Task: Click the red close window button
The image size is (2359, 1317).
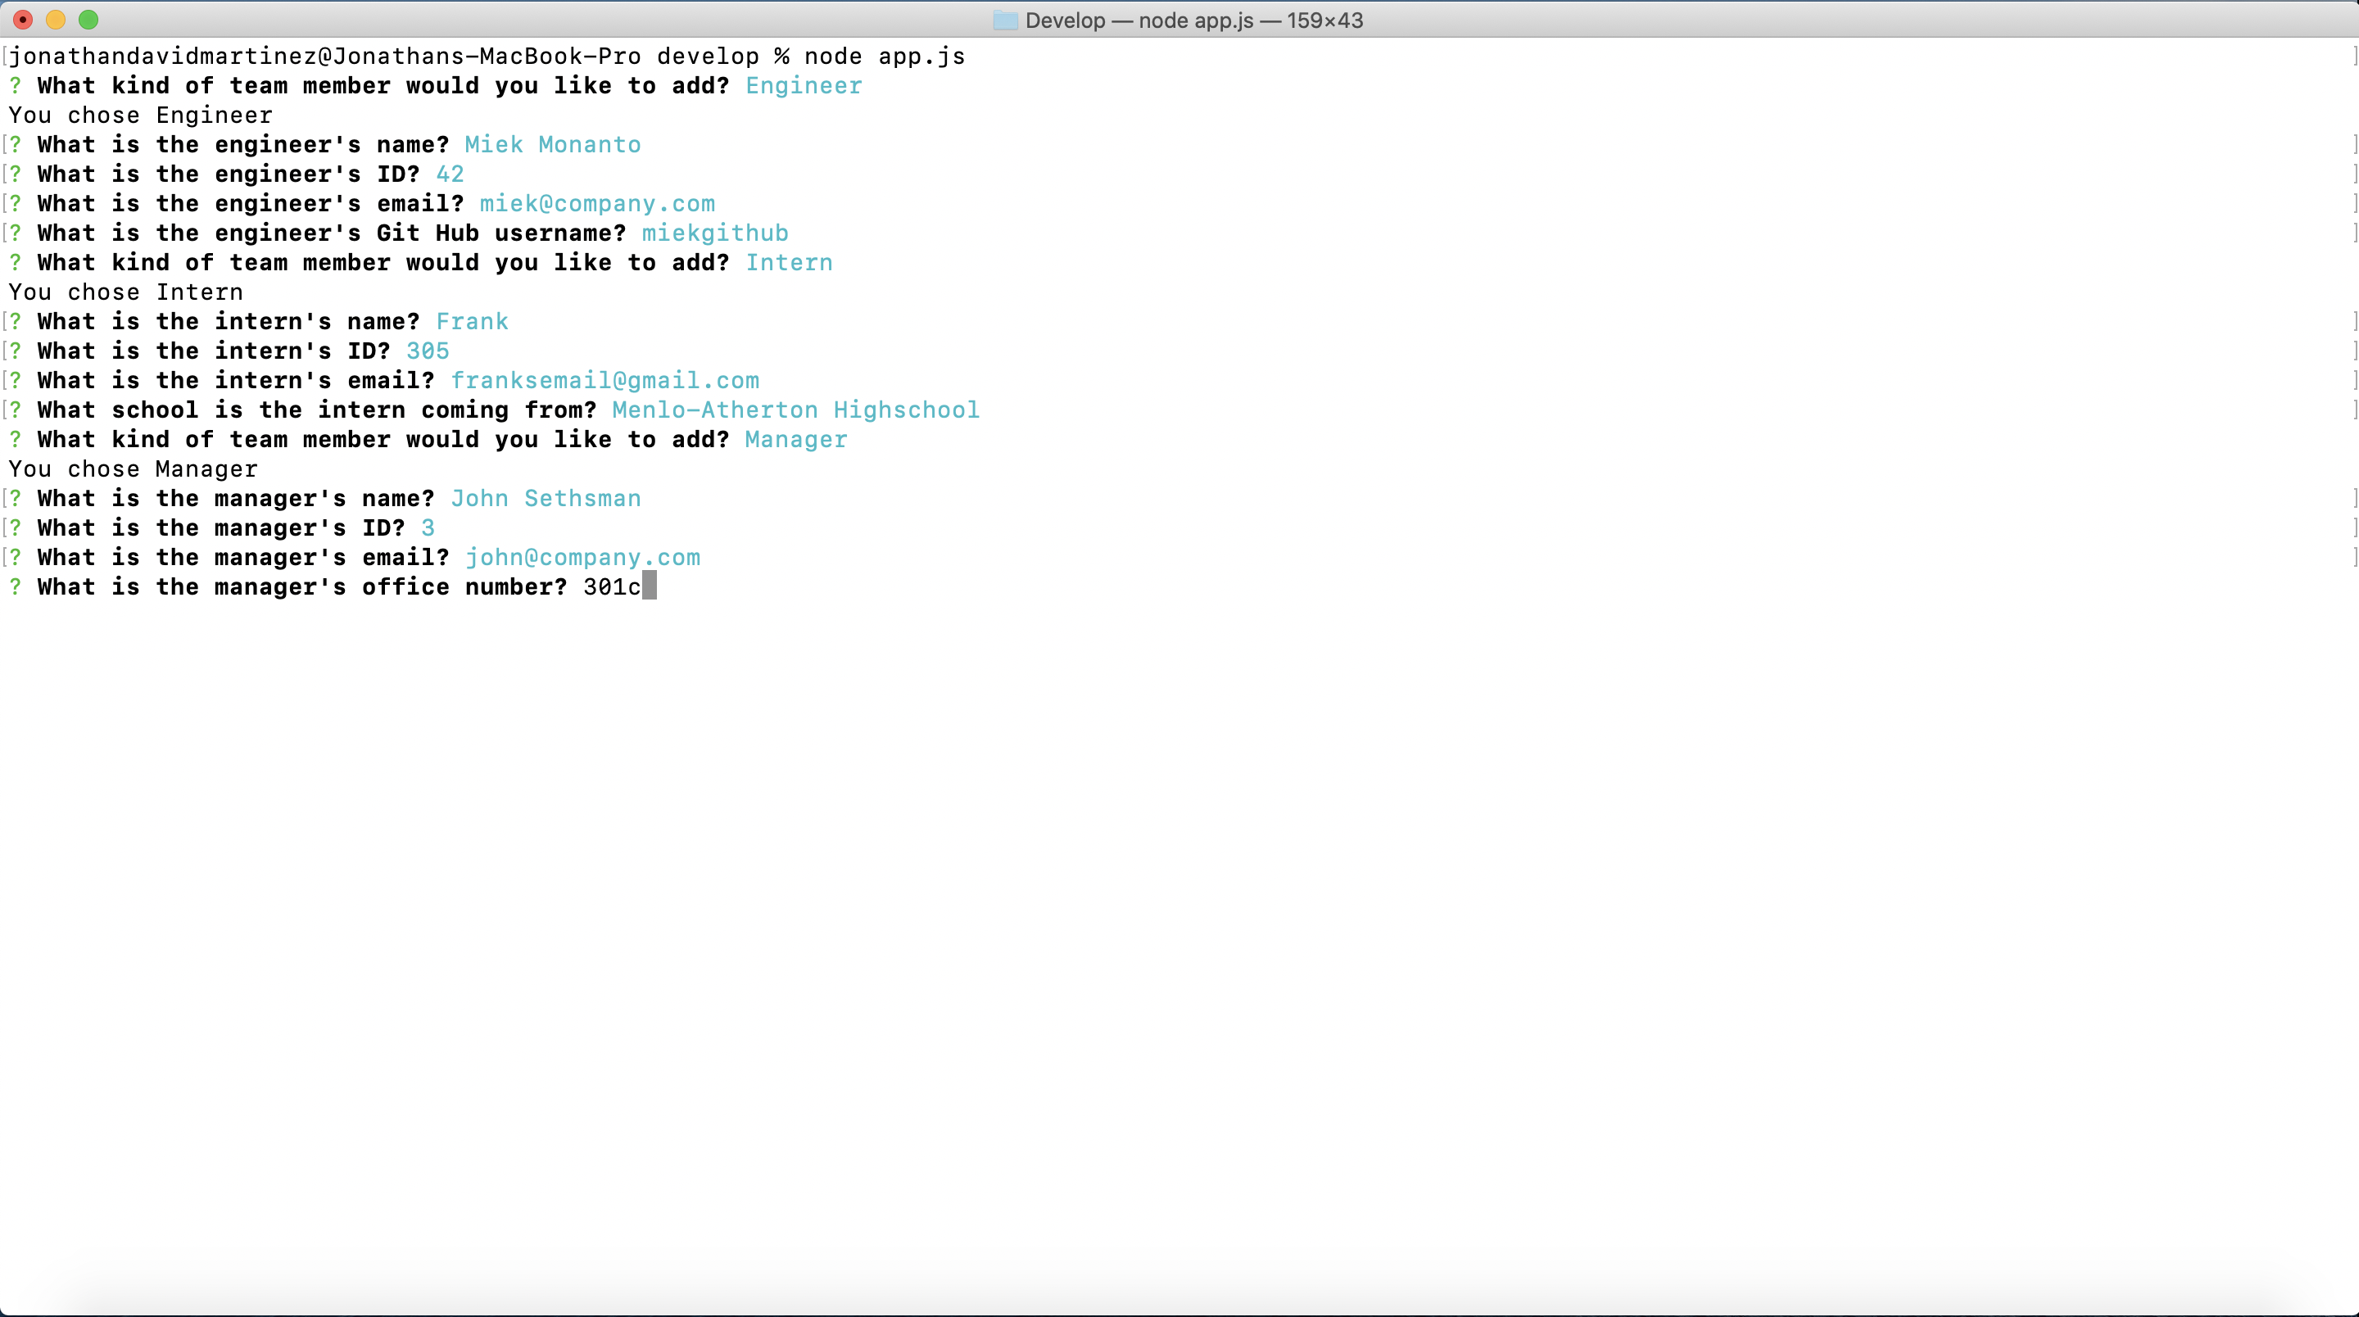Action: [23, 19]
